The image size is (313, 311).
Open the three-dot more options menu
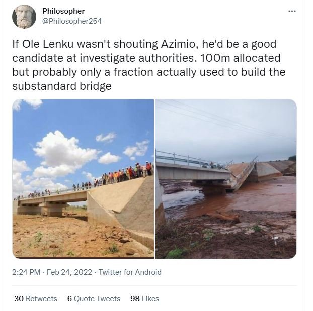[292, 11]
